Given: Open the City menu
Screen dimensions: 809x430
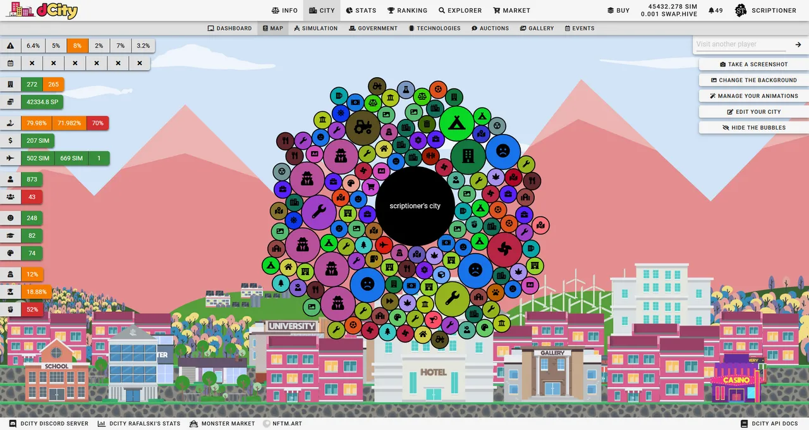Looking at the screenshot, I should [x=322, y=11].
